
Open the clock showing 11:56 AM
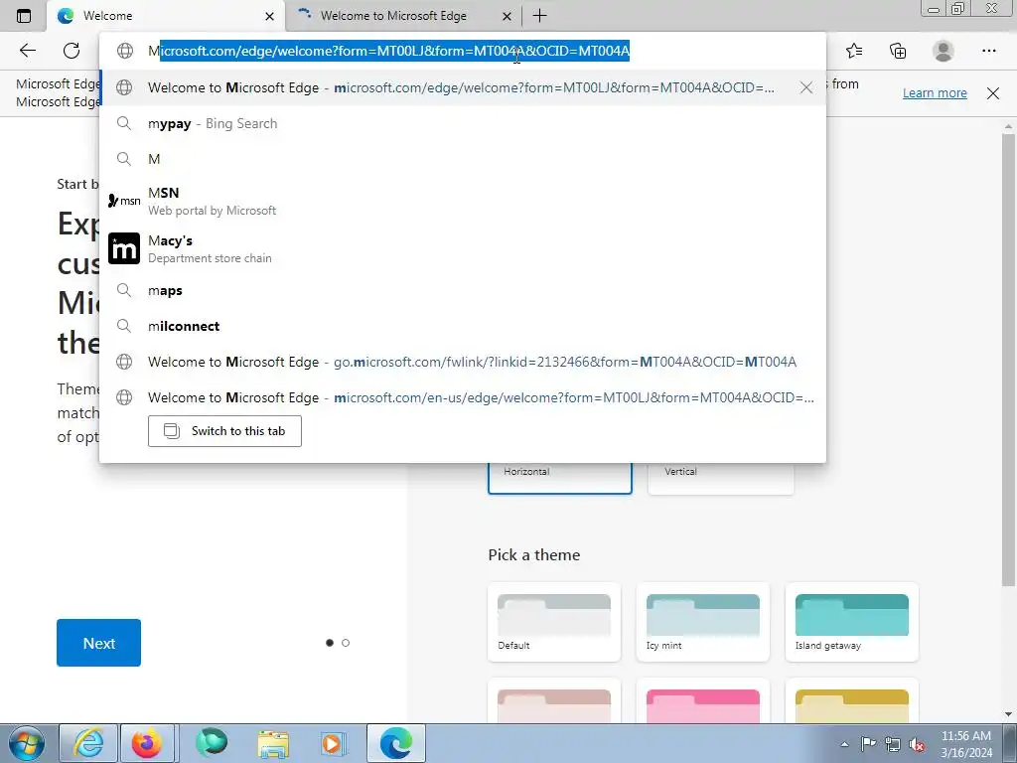click(965, 743)
